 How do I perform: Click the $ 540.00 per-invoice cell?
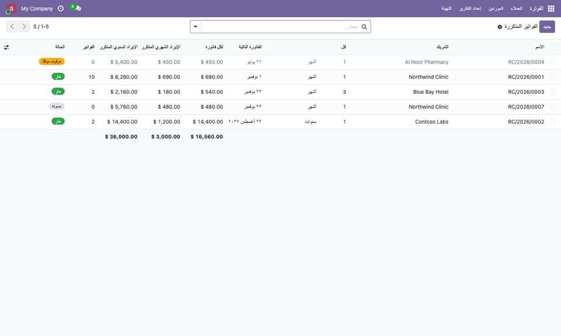(212, 92)
